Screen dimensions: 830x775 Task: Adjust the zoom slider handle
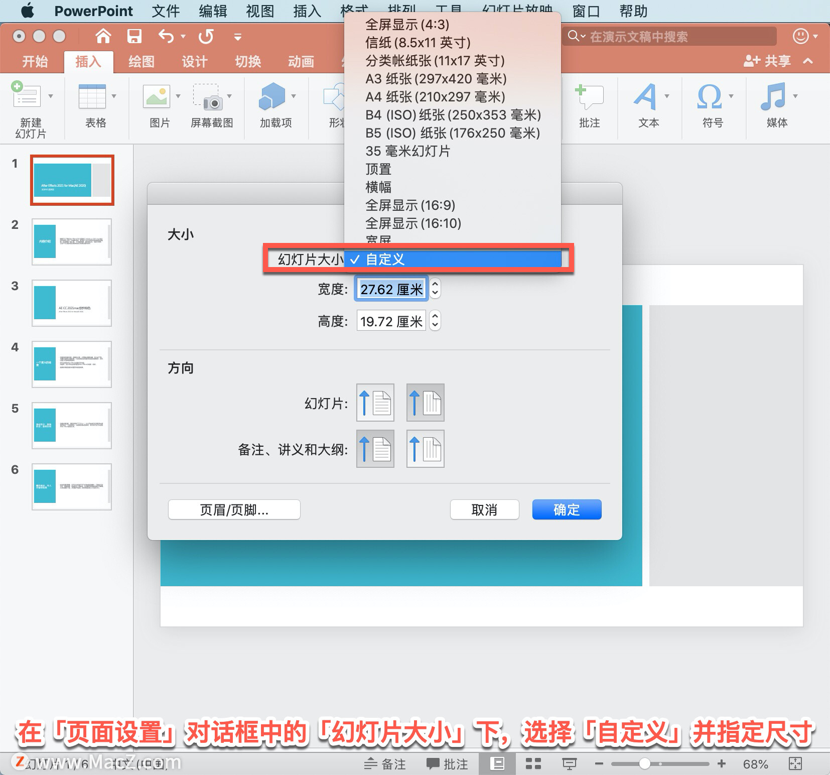click(645, 764)
